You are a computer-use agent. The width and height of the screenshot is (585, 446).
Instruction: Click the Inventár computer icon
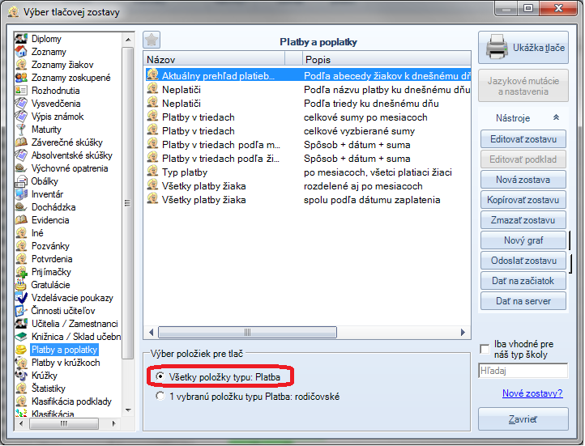[21, 194]
